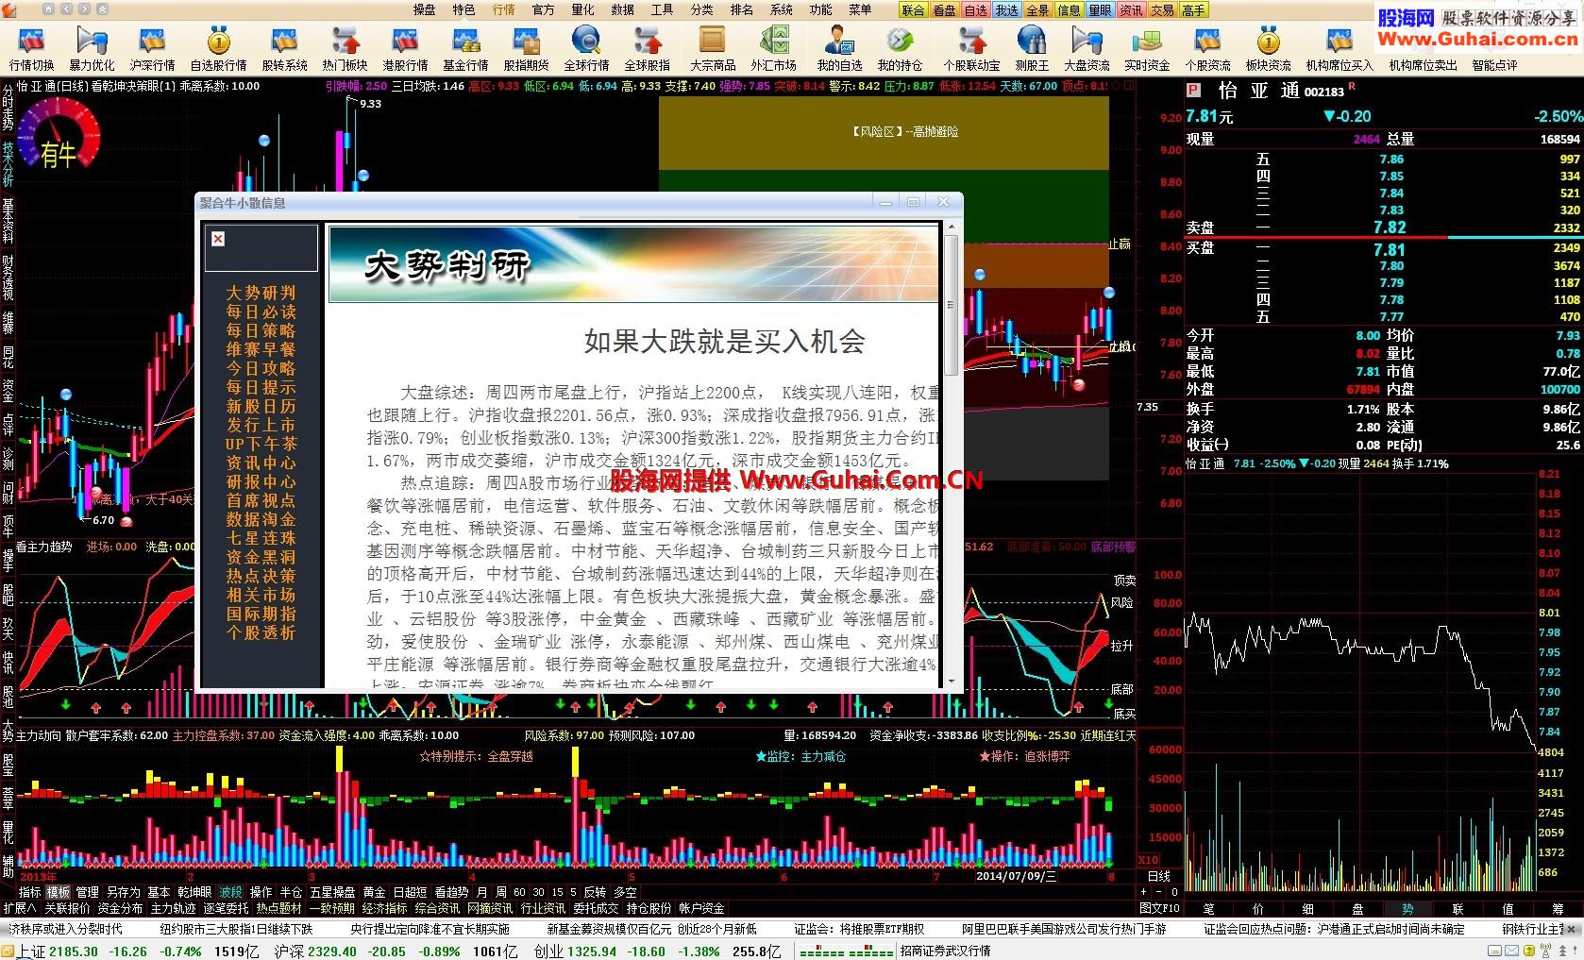1584x960 pixels.
Task: Open 资讯中心 in the dialog sidebar
Action: coord(261,463)
